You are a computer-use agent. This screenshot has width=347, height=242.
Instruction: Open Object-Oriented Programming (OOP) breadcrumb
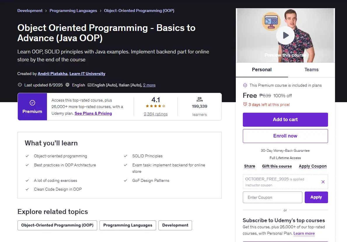(139, 11)
